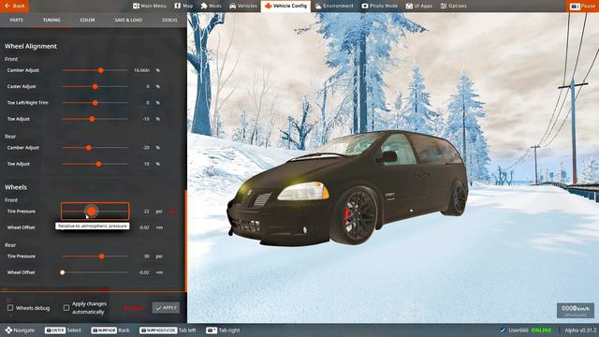Click the Navigate hint in bottom bar
The image size is (599, 337).
click(x=20, y=330)
